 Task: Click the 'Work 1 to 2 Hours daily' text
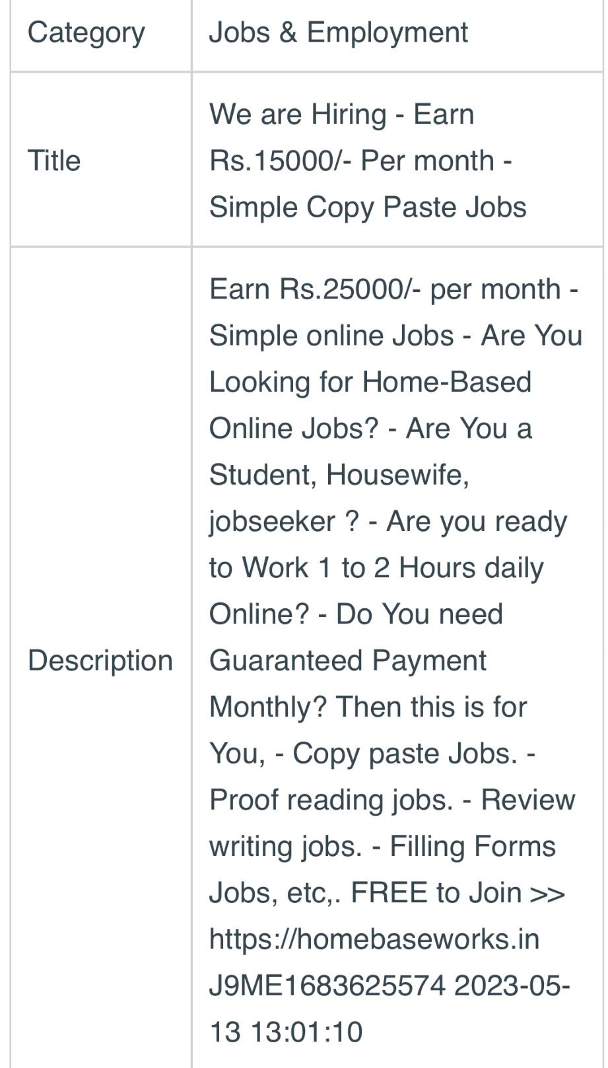pos(393,568)
